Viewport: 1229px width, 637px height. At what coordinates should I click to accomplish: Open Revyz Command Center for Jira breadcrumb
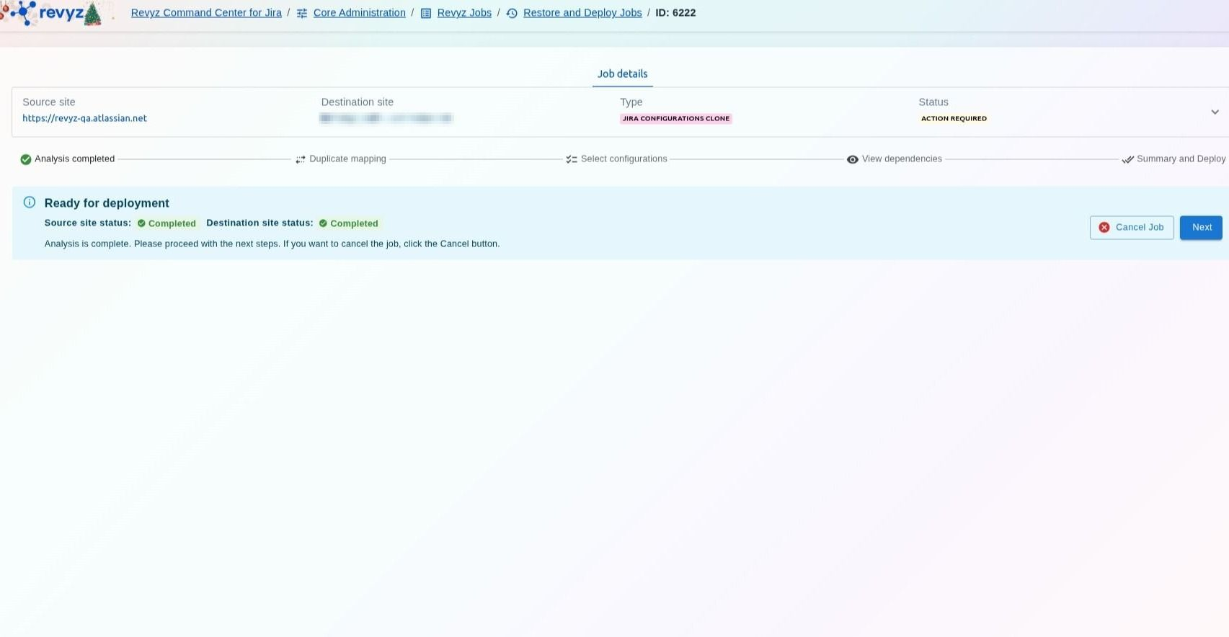(x=206, y=13)
